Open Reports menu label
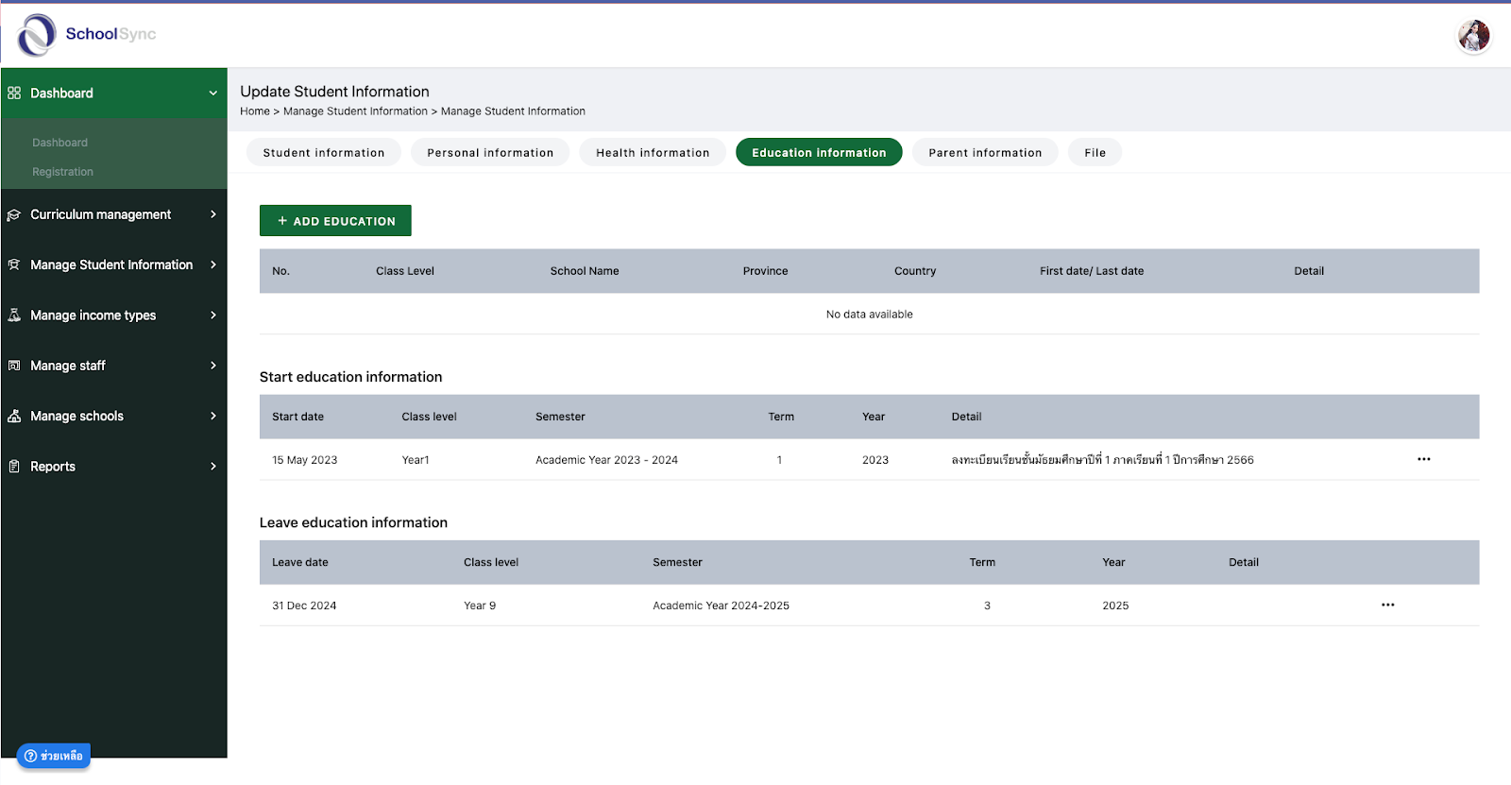 pos(53,467)
